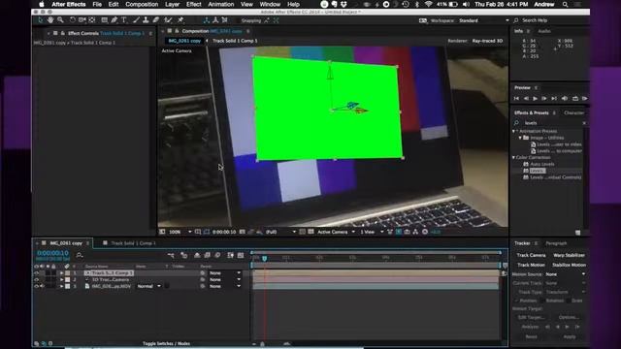Expand the .MOV layer properties
Viewport: 621px width, 349px height.
coord(61,286)
